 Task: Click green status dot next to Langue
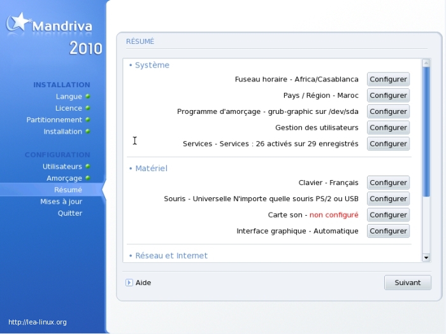point(87,97)
